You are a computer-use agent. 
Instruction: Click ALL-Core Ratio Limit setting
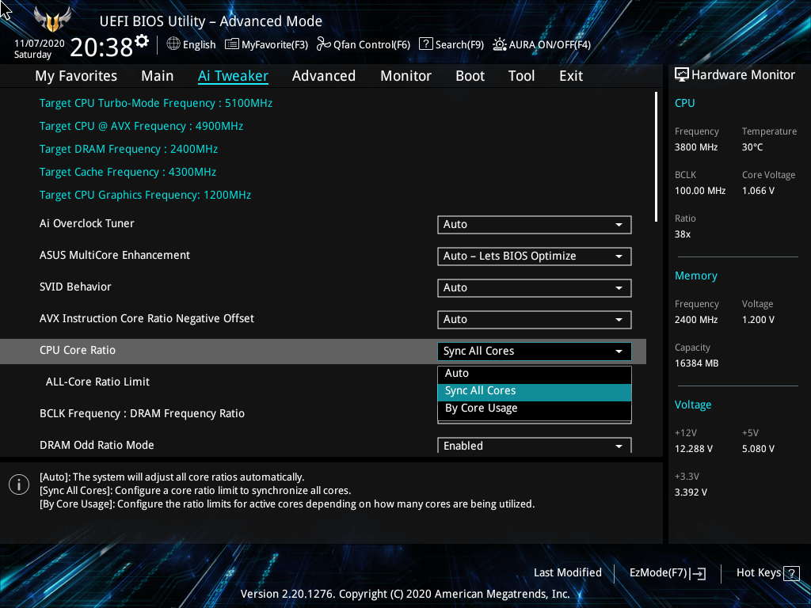(97, 382)
